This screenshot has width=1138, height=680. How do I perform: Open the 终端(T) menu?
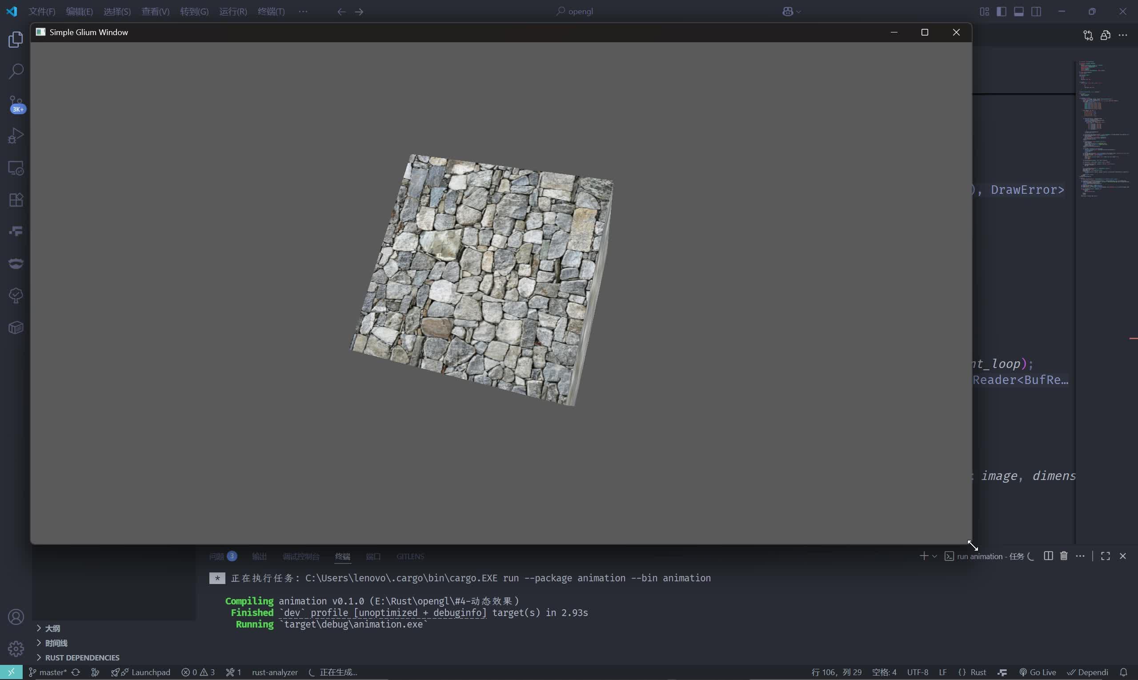pyautogui.click(x=271, y=12)
